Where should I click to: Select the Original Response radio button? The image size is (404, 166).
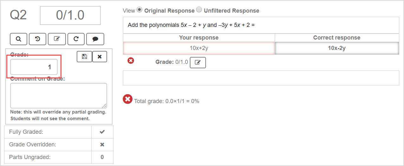139,10
